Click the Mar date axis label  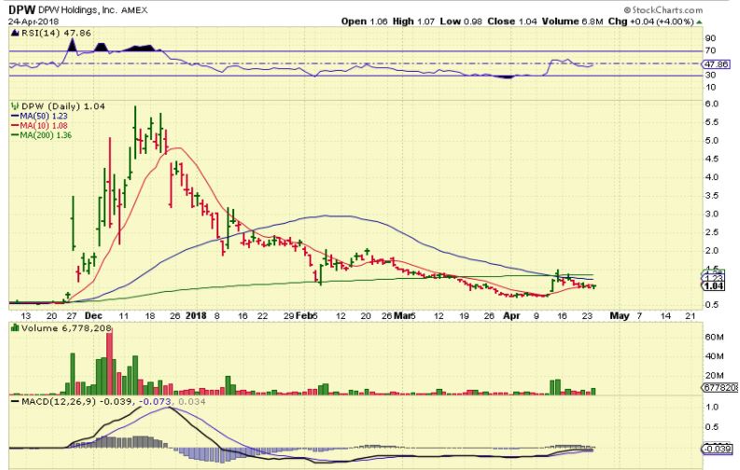pos(402,316)
